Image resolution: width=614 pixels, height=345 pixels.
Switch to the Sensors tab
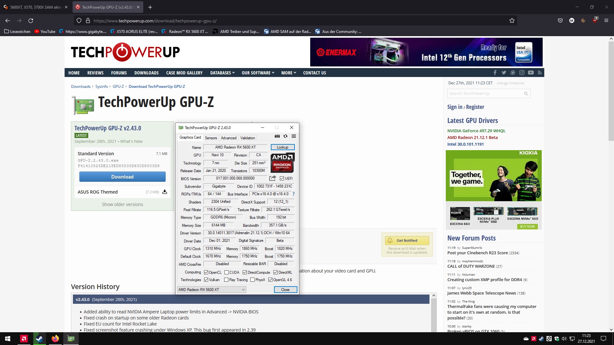211,138
